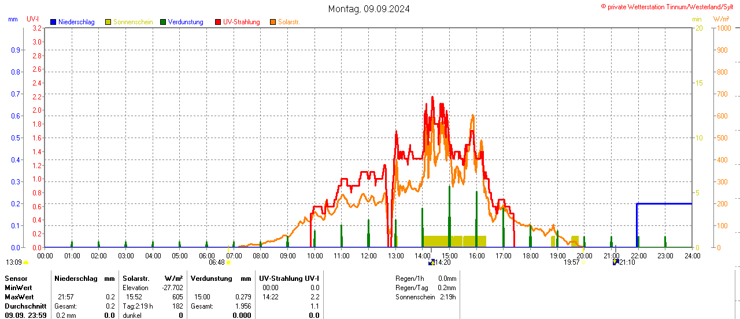This screenshot has width=740, height=319.
Task: Select the Verdunstung legend label
Action: [x=186, y=22]
